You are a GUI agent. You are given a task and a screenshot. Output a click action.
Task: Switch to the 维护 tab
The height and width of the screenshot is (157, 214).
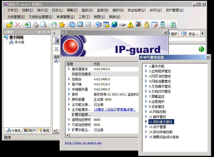coord(174,34)
